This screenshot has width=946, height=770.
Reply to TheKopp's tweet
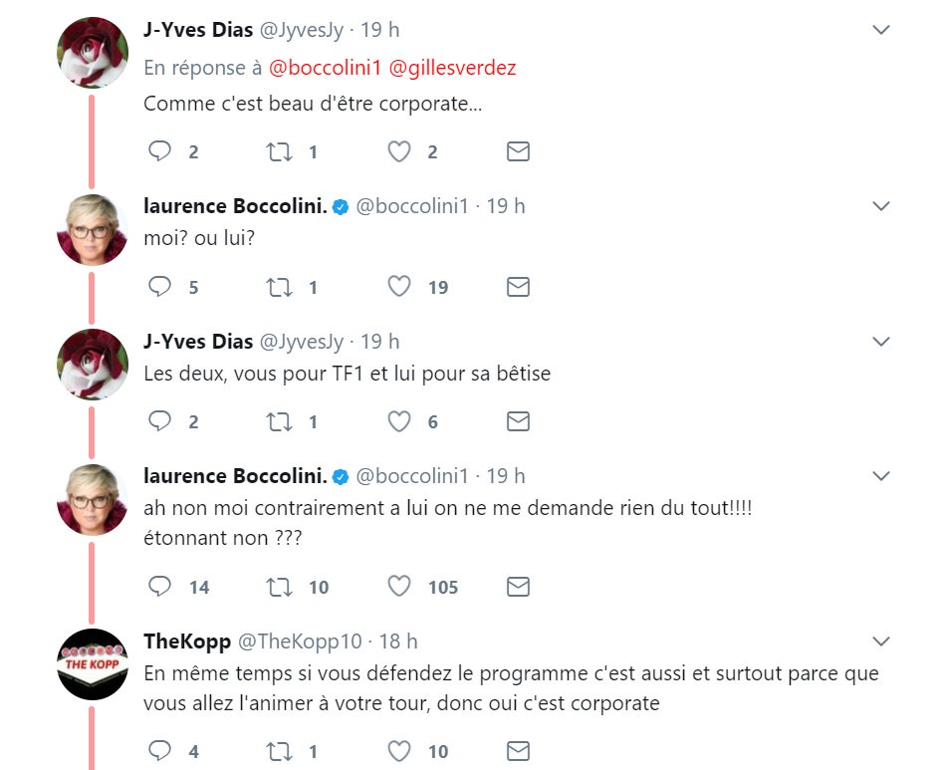pos(160,751)
